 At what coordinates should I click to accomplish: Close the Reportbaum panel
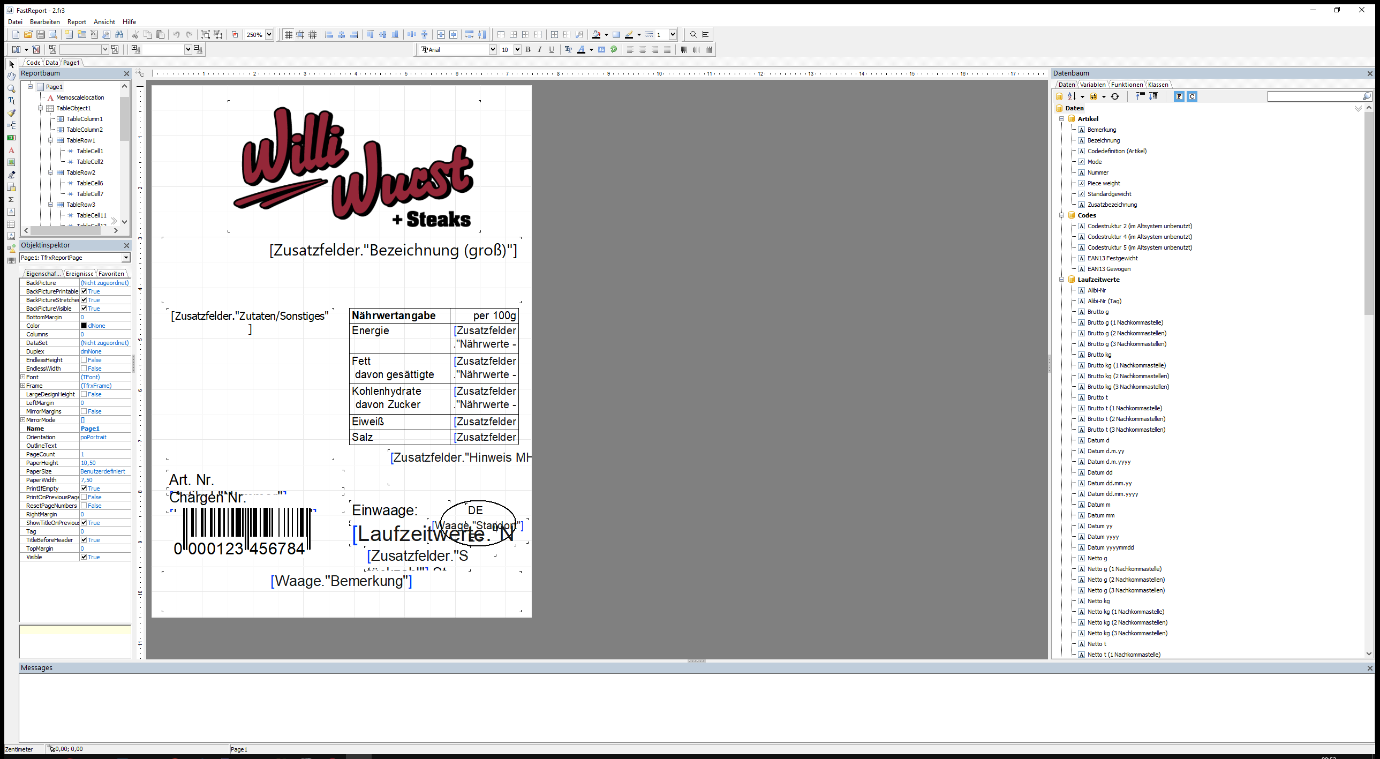tap(126, 73)
